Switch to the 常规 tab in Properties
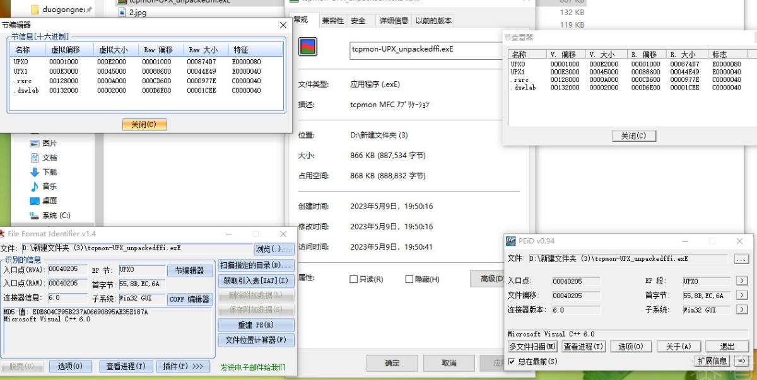757x380 pixels. [302, 20]
